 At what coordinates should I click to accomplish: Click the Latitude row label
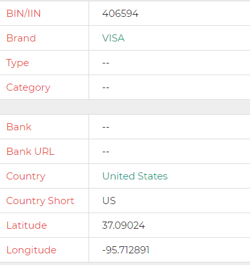pyautogui.click(x=26, y=225)
